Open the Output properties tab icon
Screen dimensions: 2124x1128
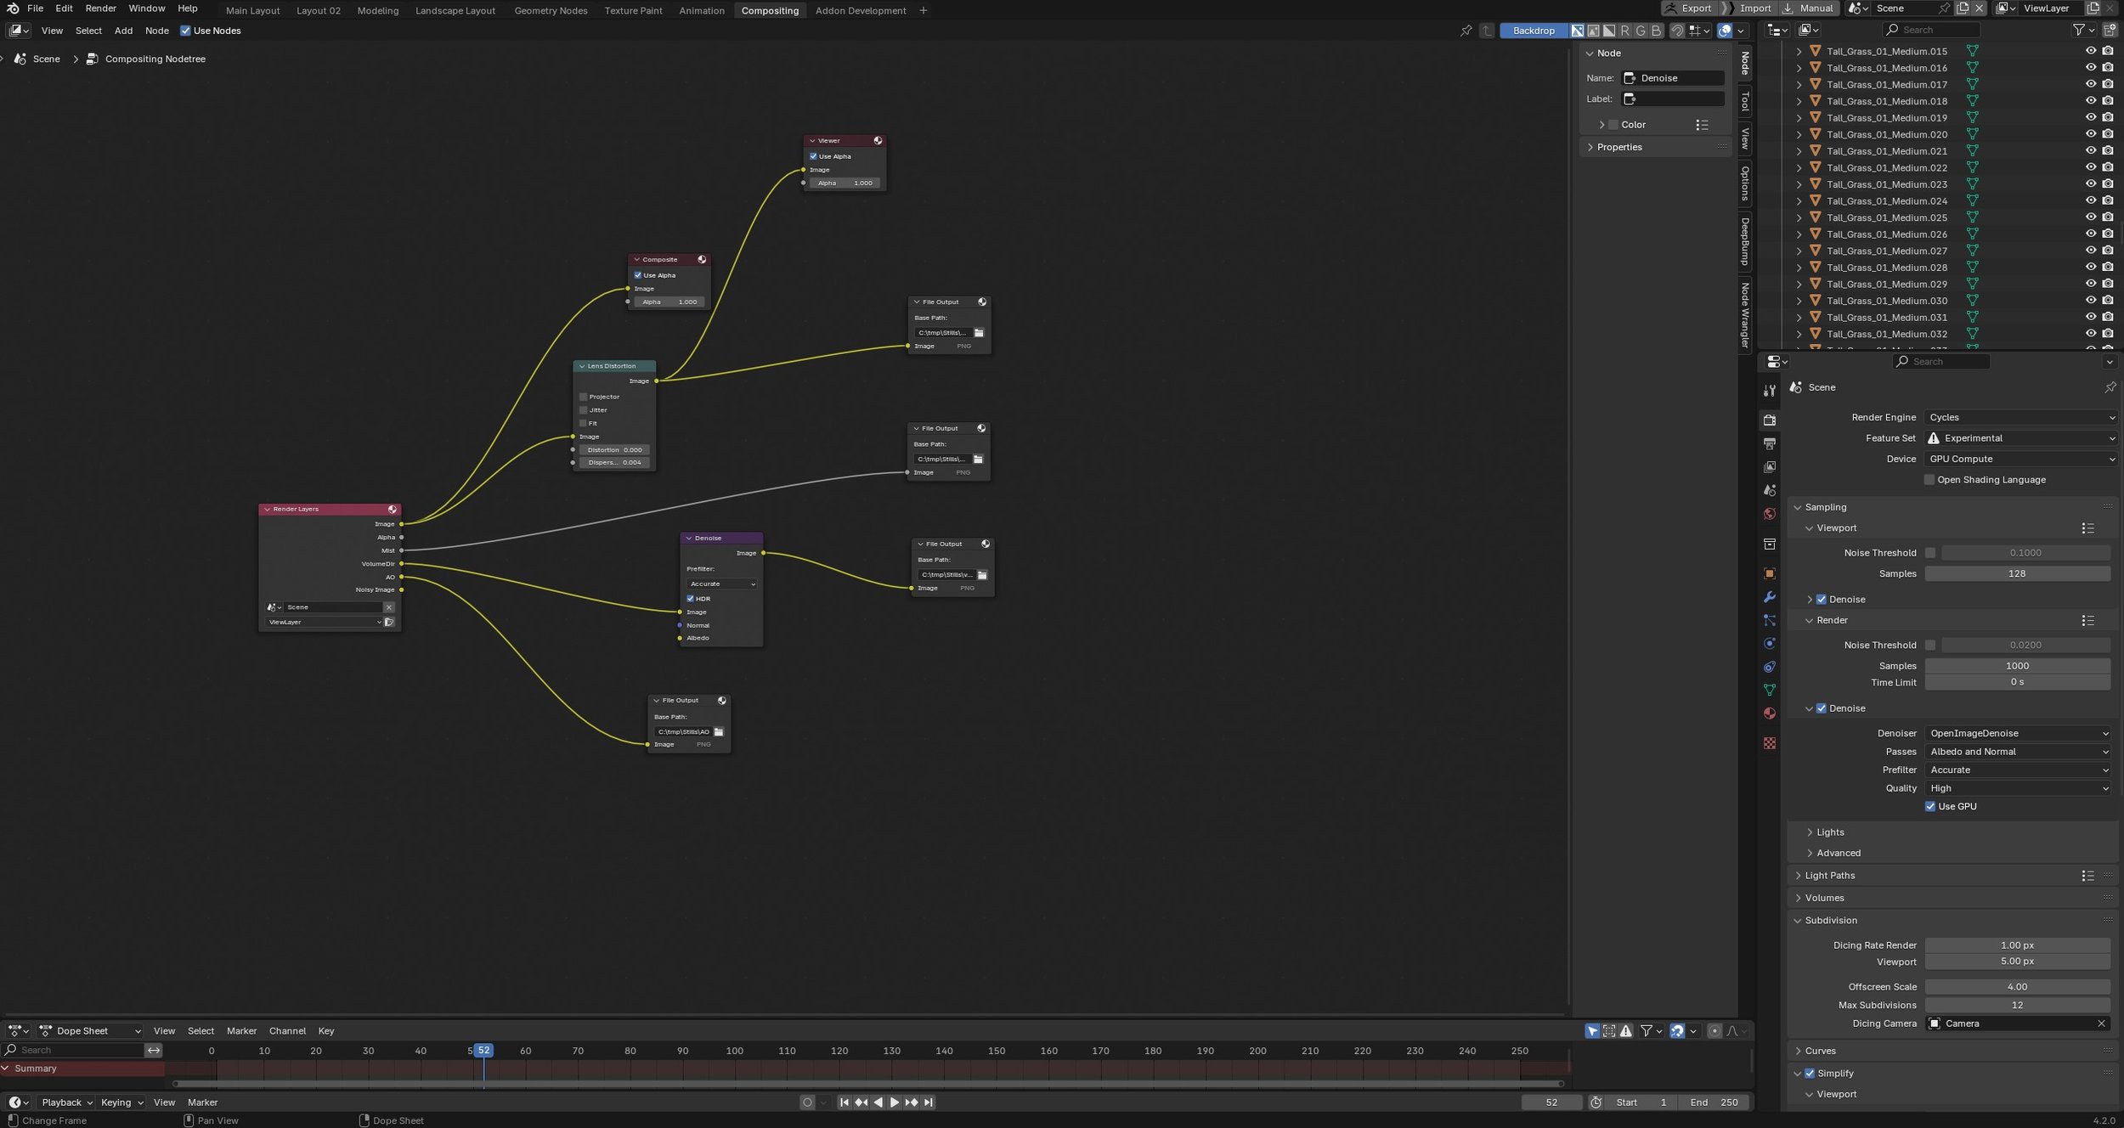1770,444
